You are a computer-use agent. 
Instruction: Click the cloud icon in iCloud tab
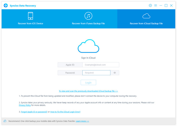coord(146,16)
